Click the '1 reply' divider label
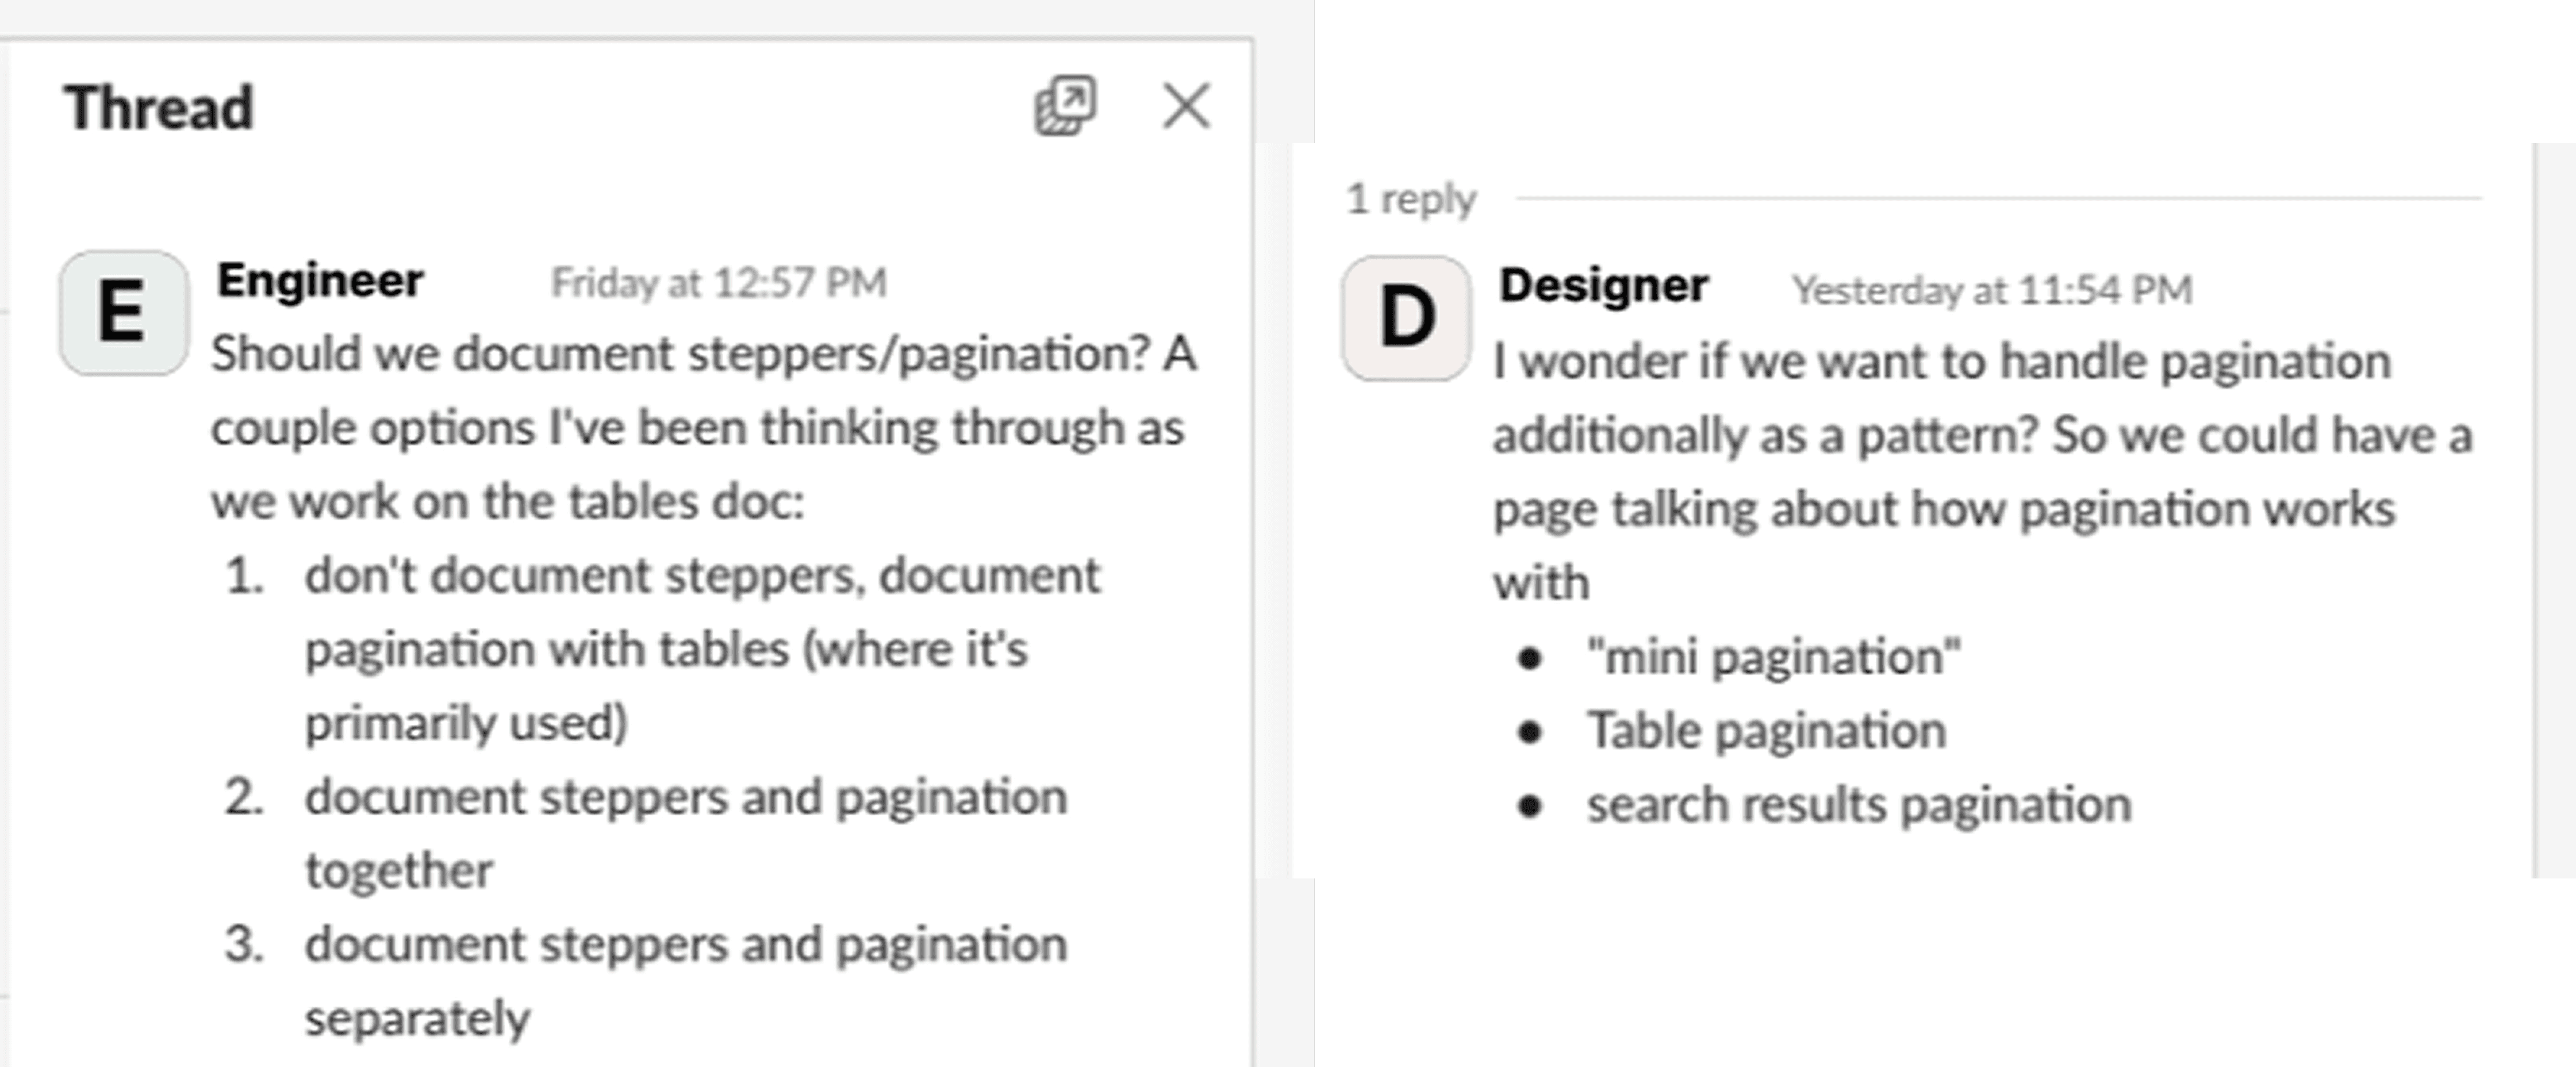The image size is (2576, 1067). pyautogui.click(x=1410, y=199)
